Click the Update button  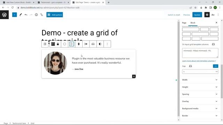[x=197, y=15]
